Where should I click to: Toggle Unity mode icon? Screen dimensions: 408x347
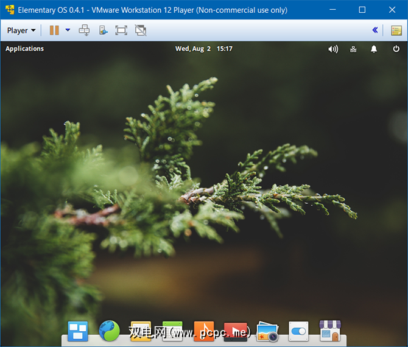141,30
